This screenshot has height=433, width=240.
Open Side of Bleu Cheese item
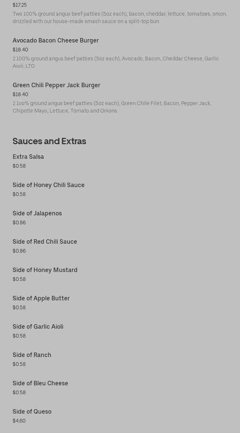click(40, 383)
